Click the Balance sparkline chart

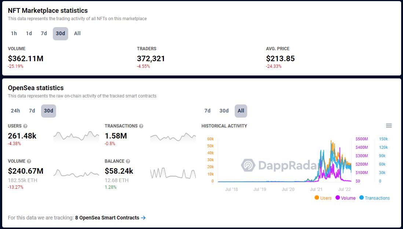pyautogui.click(x=173, y=173)
